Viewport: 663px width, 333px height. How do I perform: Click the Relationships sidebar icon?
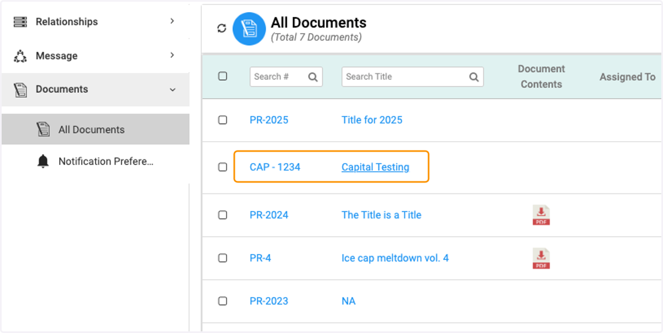coord(20,22)
